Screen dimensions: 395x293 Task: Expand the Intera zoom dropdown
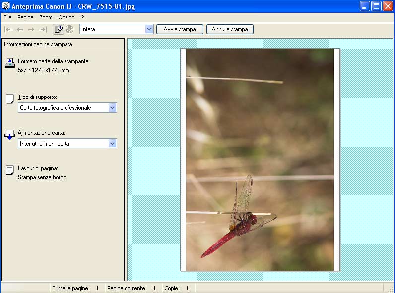(149, 29)
